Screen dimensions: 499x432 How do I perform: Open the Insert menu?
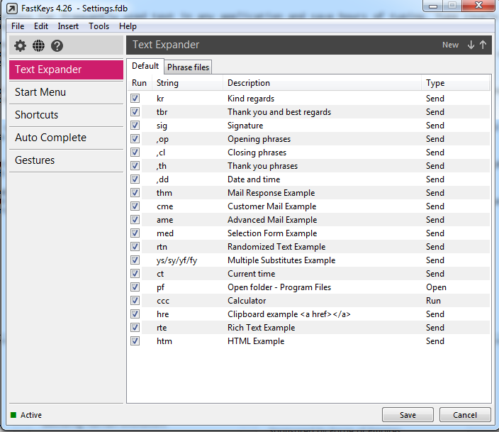[68, 26]
